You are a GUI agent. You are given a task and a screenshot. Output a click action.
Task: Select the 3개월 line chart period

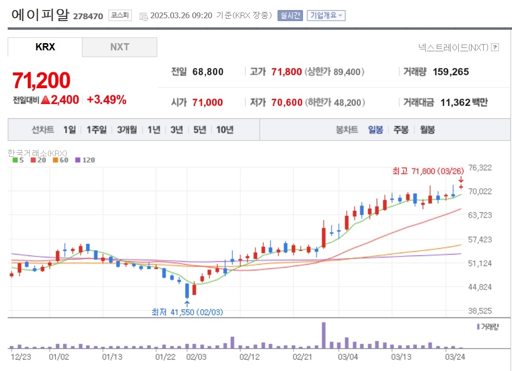tap(127, 129)
